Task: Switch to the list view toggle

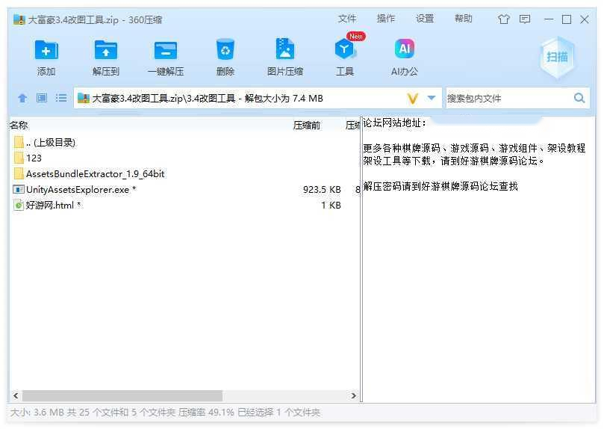Action: 61,98
